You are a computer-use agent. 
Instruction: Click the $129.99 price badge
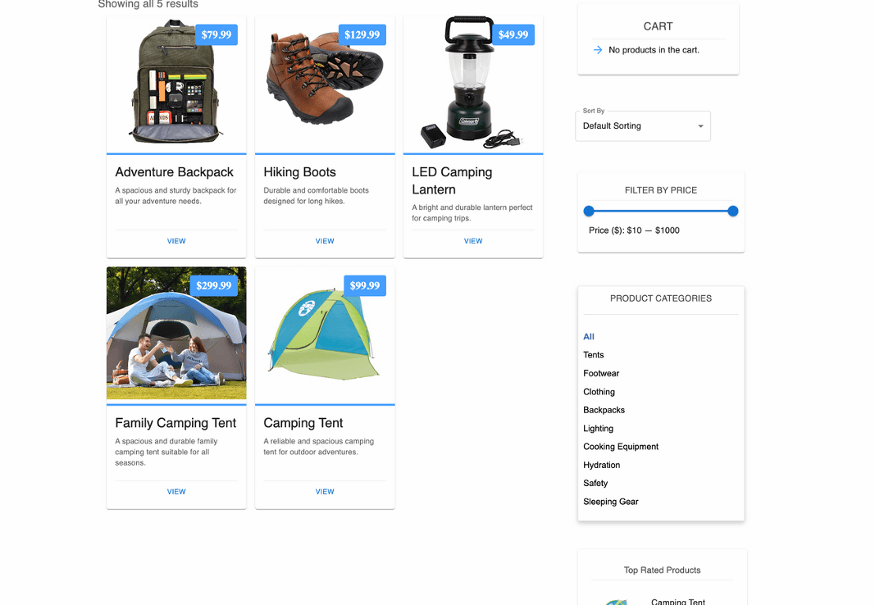(x=362, y=34)
